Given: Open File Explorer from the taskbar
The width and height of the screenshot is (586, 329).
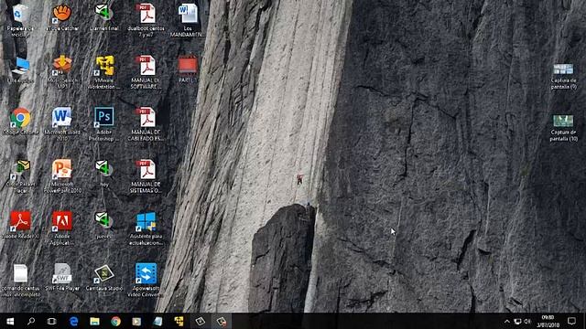Looking at the screenshot, I should click(94, 321).
